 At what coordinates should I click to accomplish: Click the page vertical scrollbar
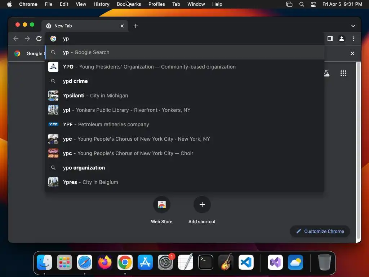(x=358, y=151)
